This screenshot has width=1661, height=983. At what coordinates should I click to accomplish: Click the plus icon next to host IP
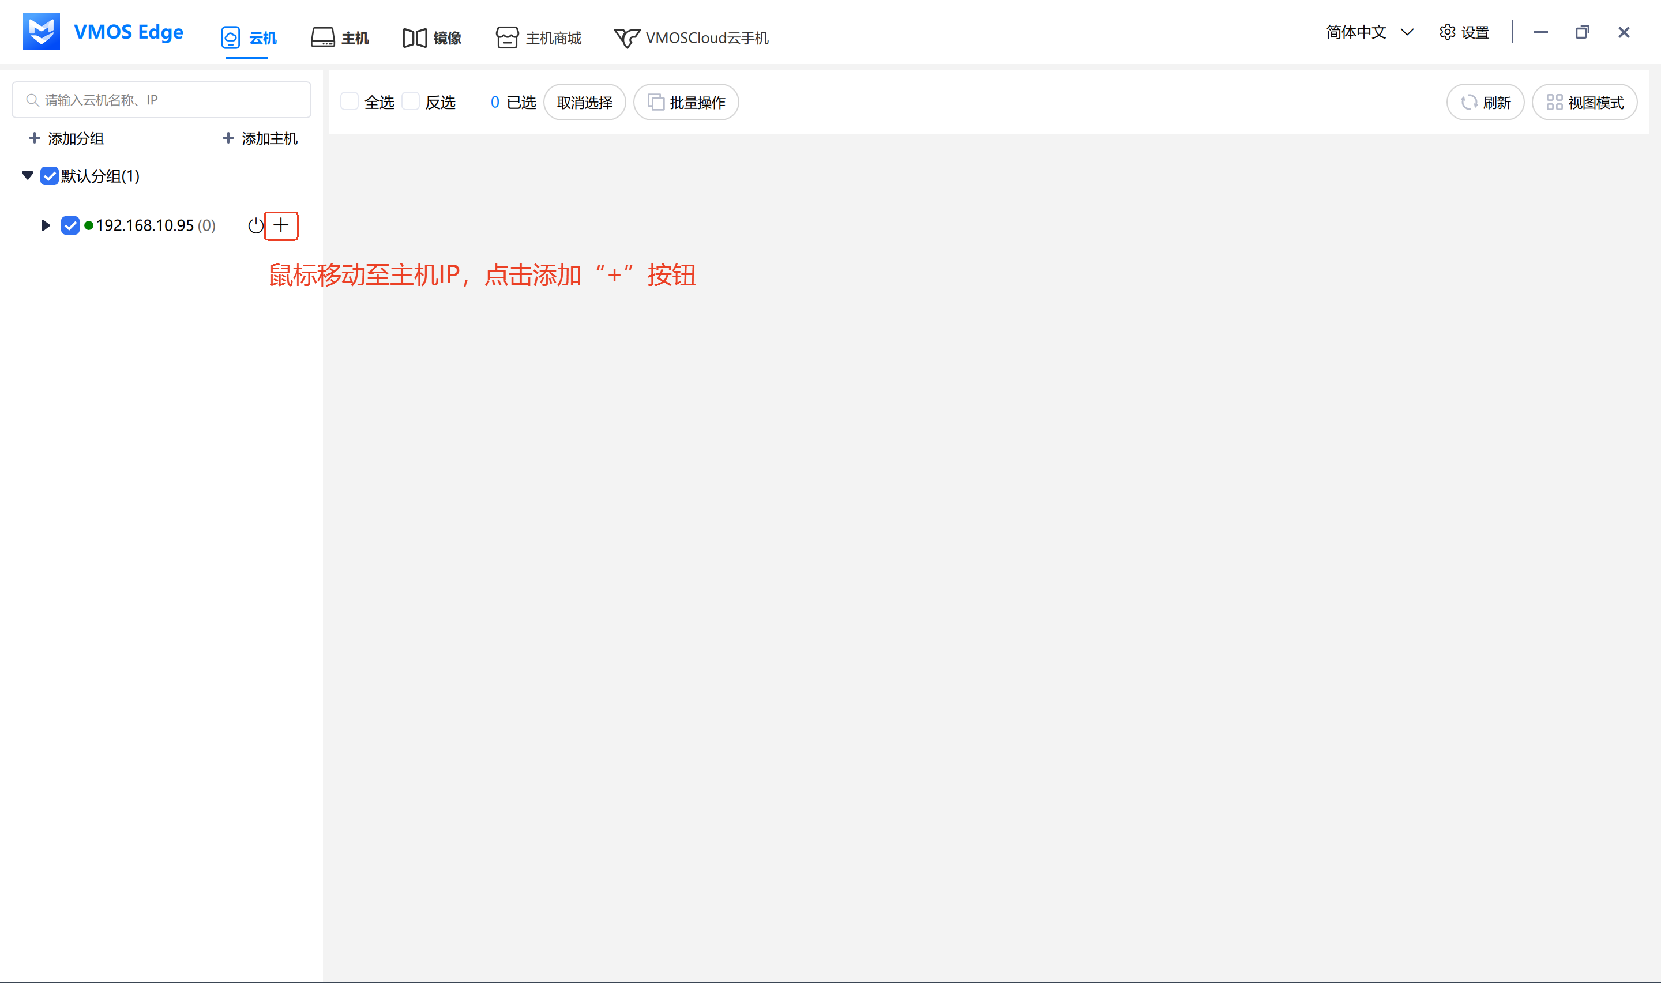click(x=281, y=226)
